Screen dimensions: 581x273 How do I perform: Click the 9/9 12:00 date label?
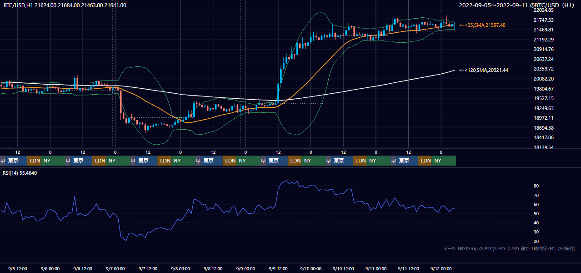click(x=278, y=268)
